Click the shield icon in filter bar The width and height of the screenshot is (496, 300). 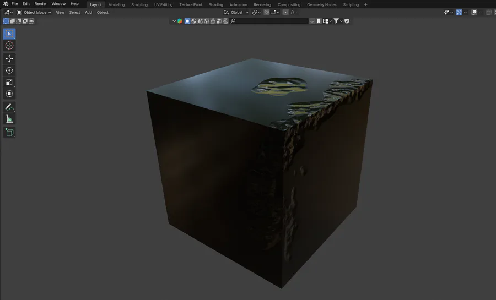[x=347, y=21]
